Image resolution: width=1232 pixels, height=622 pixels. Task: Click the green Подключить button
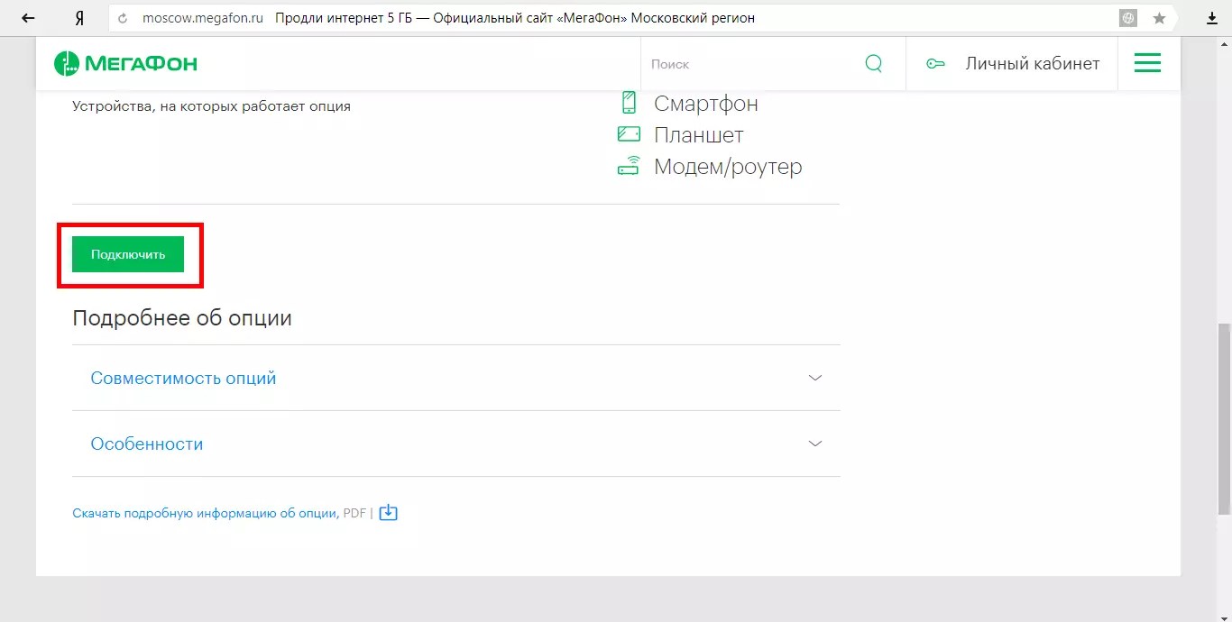(128, 254)
